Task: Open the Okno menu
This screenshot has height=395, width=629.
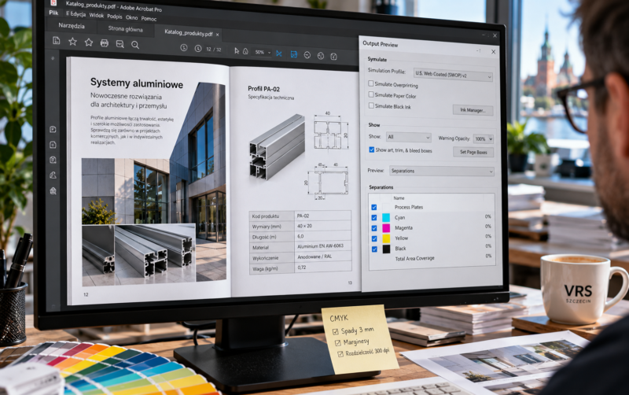Action: tap(131, 17)
